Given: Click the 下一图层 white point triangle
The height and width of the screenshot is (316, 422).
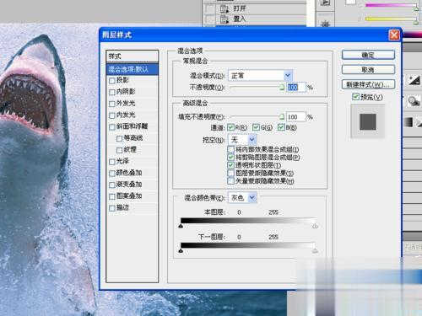Looking at the screenshot, I should point(315,251).
